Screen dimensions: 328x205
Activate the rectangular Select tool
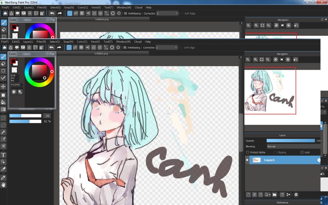tap(3, 118)
